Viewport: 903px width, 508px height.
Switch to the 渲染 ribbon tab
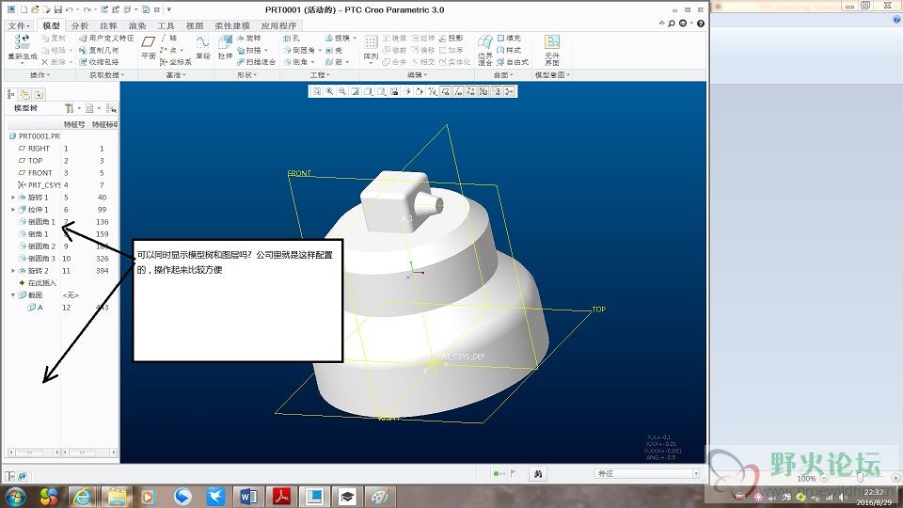click(137, 26)
